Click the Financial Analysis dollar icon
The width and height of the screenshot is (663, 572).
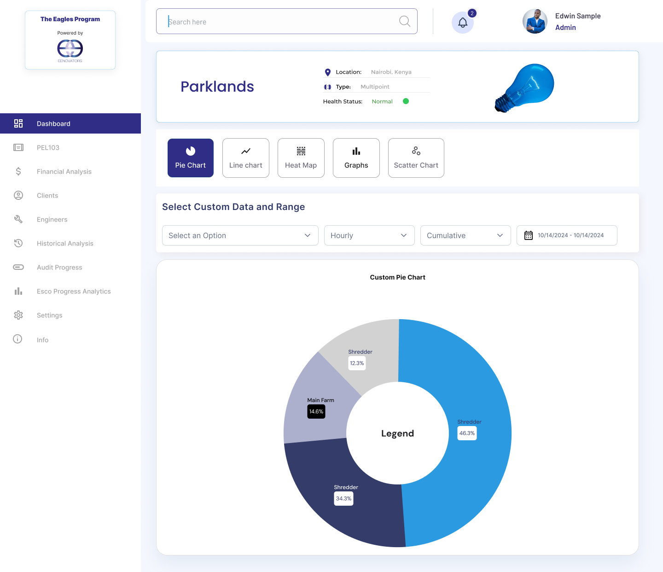tap(18, 171)
